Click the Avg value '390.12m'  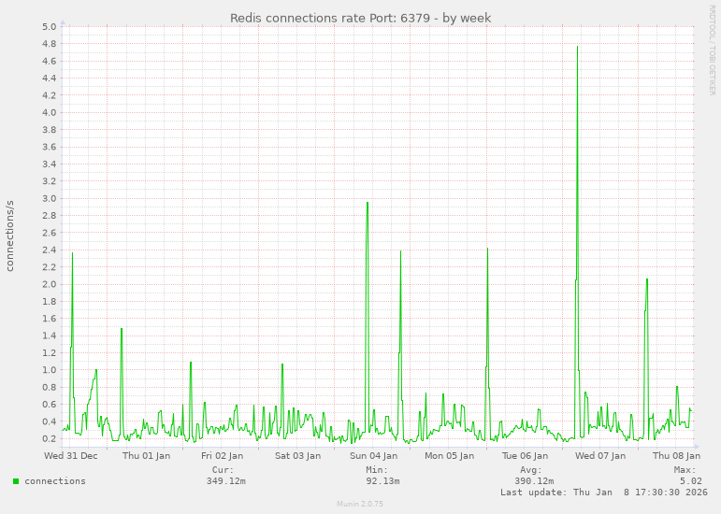pyautogui.click(x=534, y=481)
